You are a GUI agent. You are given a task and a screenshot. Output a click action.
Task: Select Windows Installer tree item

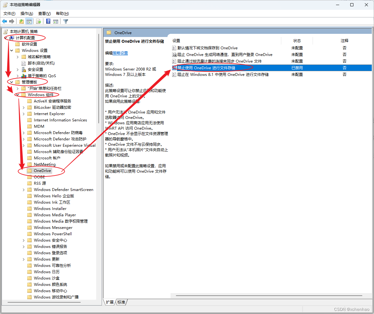[x=50, y=209]
